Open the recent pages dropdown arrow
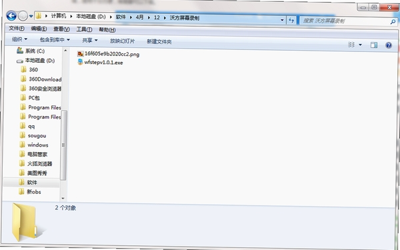 tap(31, 16)
